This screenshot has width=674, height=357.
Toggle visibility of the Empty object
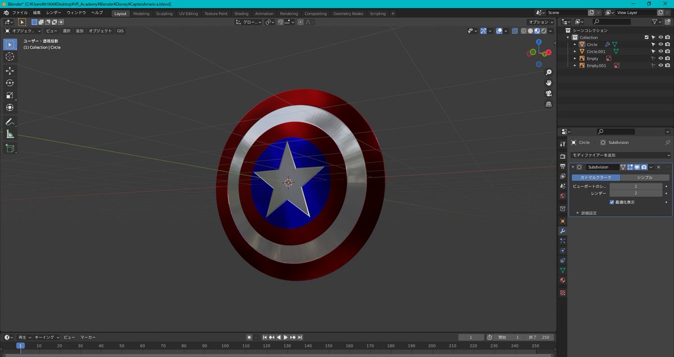(x=661, y=58)
